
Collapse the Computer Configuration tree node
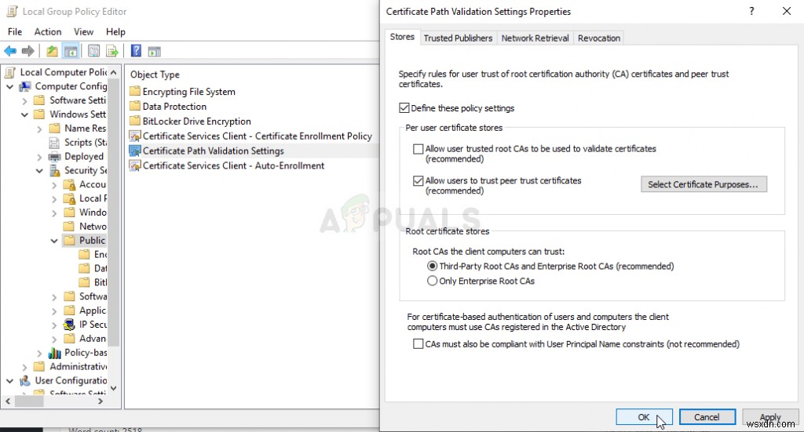9,86
